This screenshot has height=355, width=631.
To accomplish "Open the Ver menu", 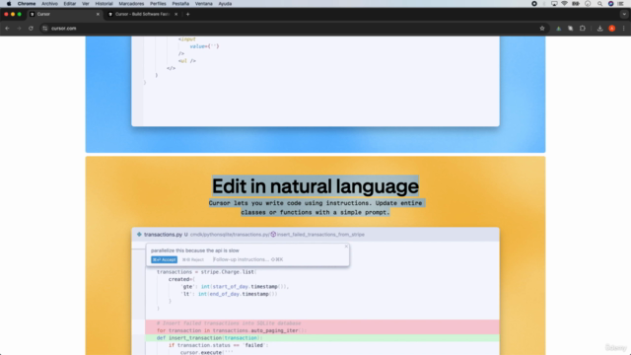I will coord(86,4).
